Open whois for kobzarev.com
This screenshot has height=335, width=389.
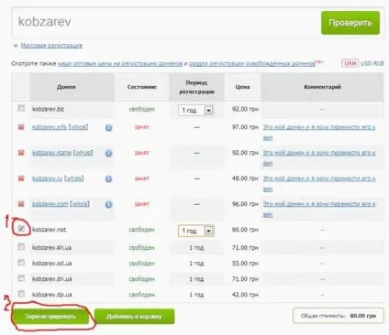coord(80,204)
